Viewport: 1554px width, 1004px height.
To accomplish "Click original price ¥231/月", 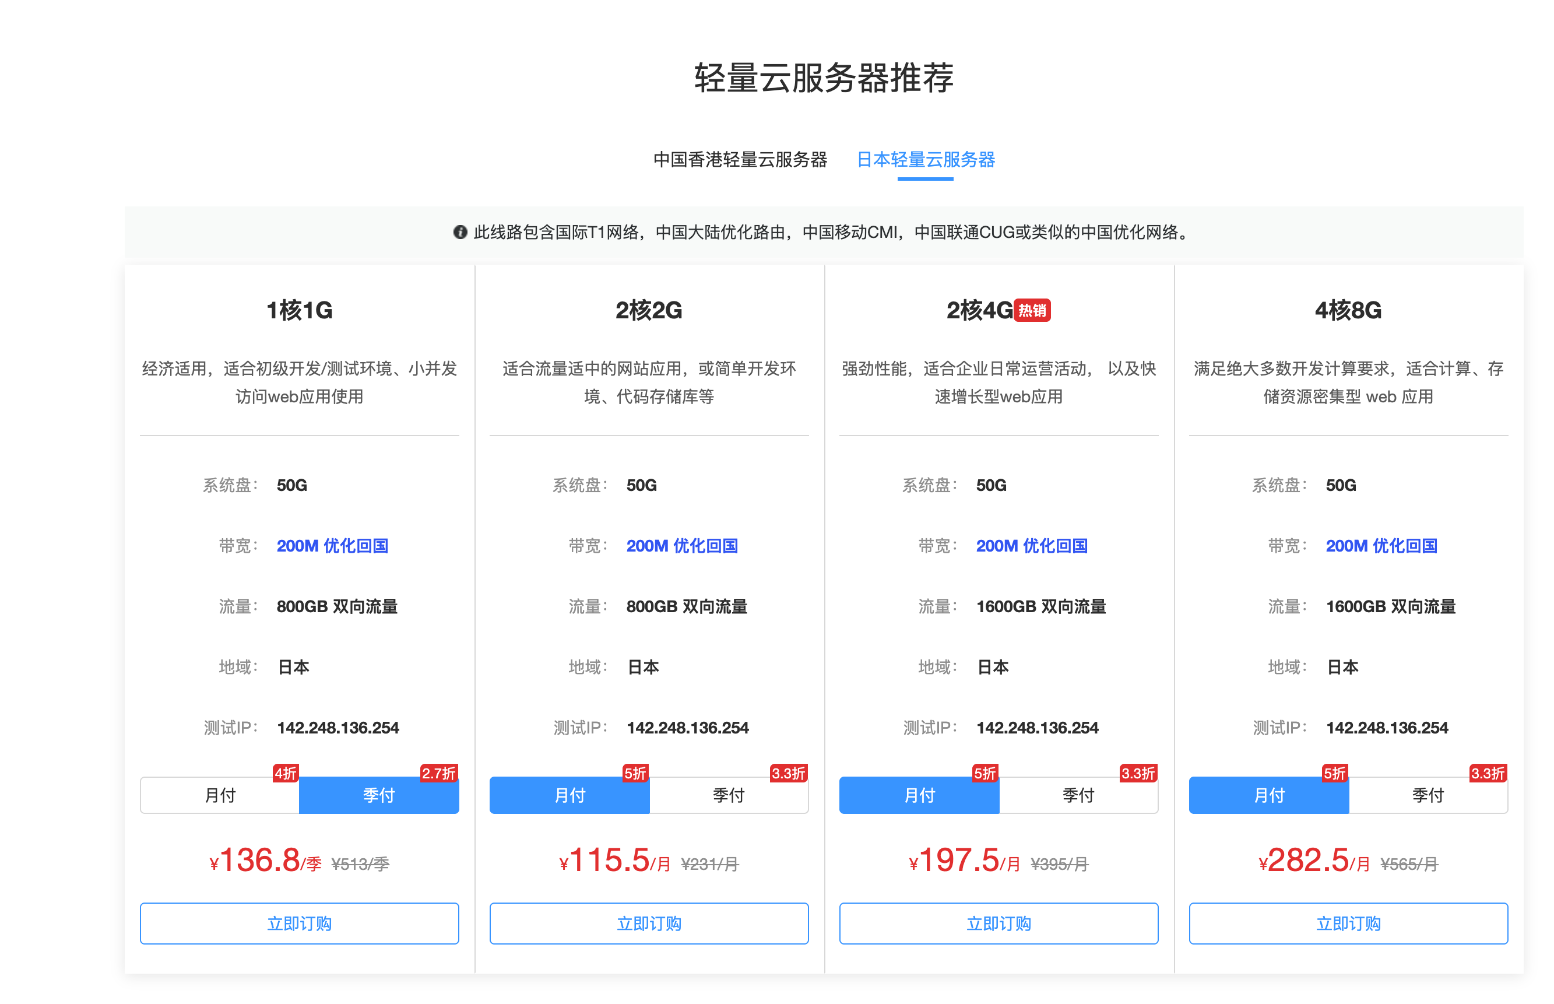I will [710, 864].
